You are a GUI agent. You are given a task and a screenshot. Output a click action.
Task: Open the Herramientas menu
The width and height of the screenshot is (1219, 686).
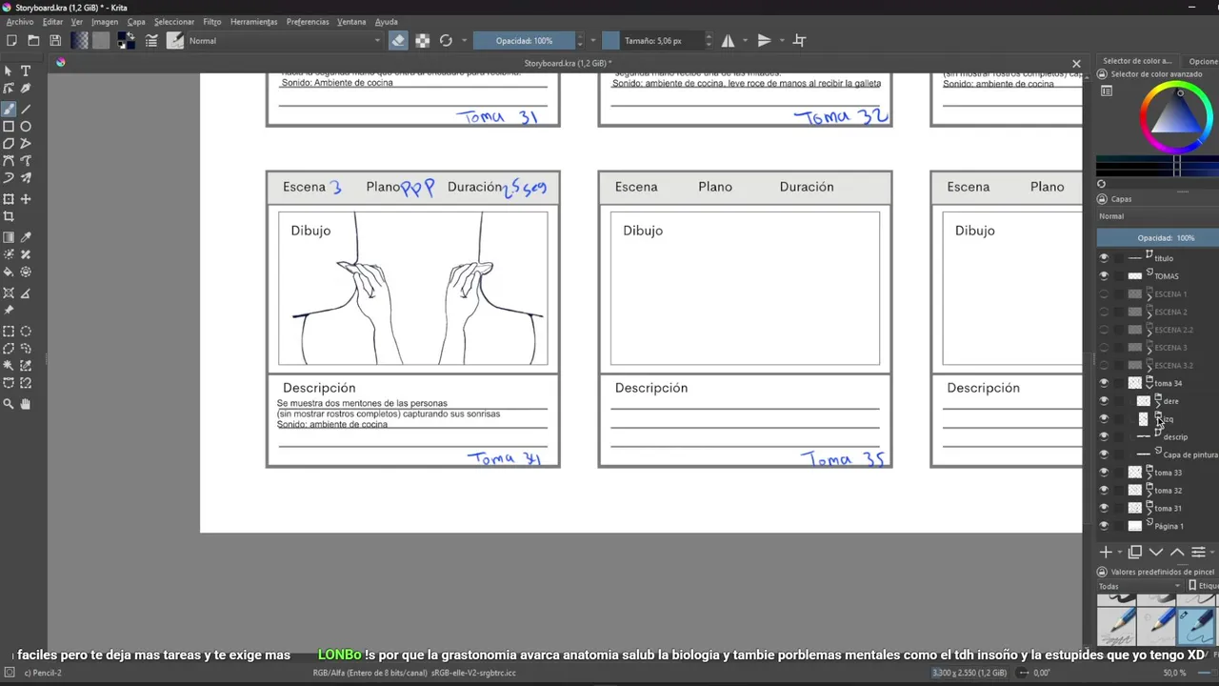point(254,22)
